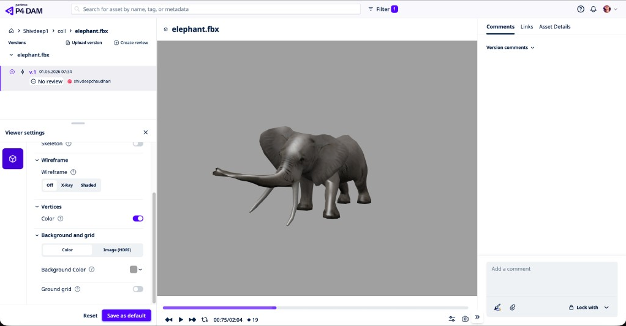Take a snapshot with camera icon
The width and height of the screenshot is (626, 326).
tap(465, 319)
